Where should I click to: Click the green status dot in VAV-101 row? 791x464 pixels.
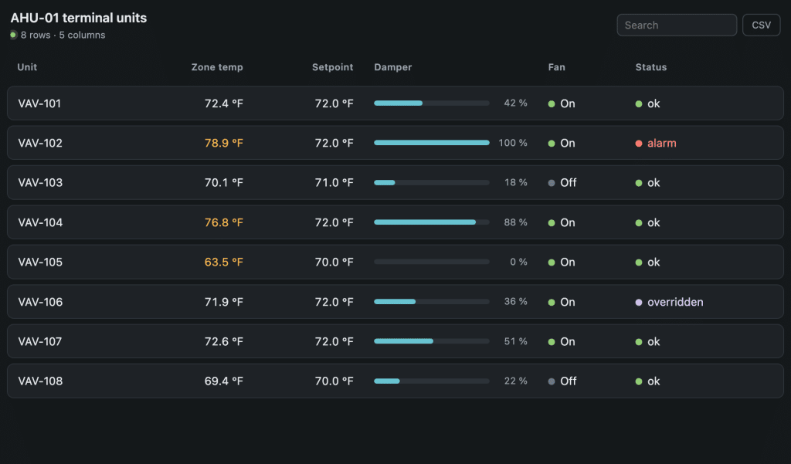pyautogui.click(x=639, y=104)
